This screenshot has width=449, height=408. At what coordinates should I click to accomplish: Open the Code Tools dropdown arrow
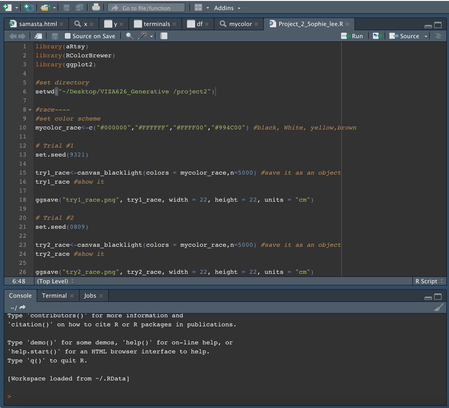(152, 37)
